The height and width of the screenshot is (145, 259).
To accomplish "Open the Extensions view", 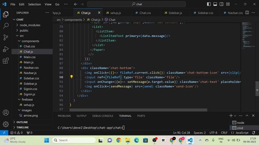I will [6, 61].
